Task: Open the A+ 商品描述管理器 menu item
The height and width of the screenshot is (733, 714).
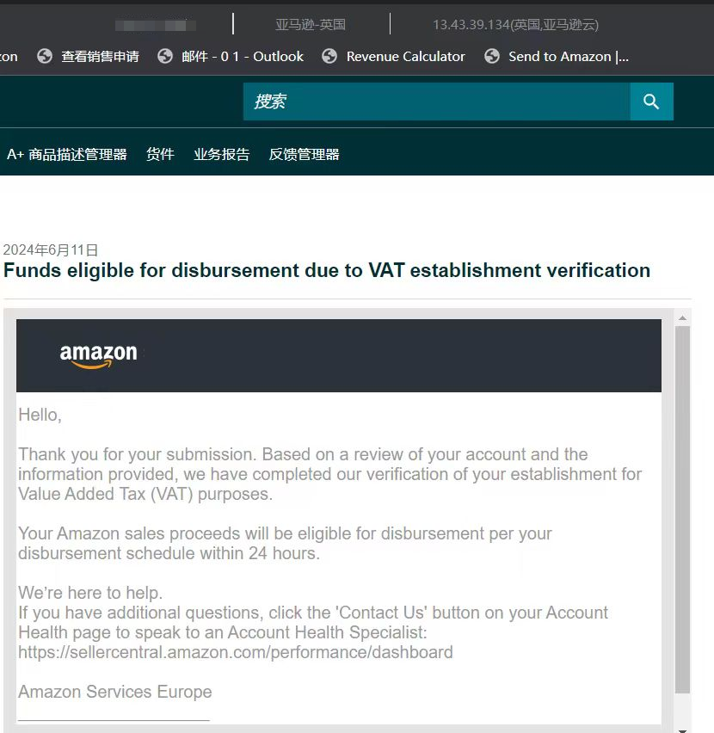Action: pyautogui.click(x=67, y=154)
